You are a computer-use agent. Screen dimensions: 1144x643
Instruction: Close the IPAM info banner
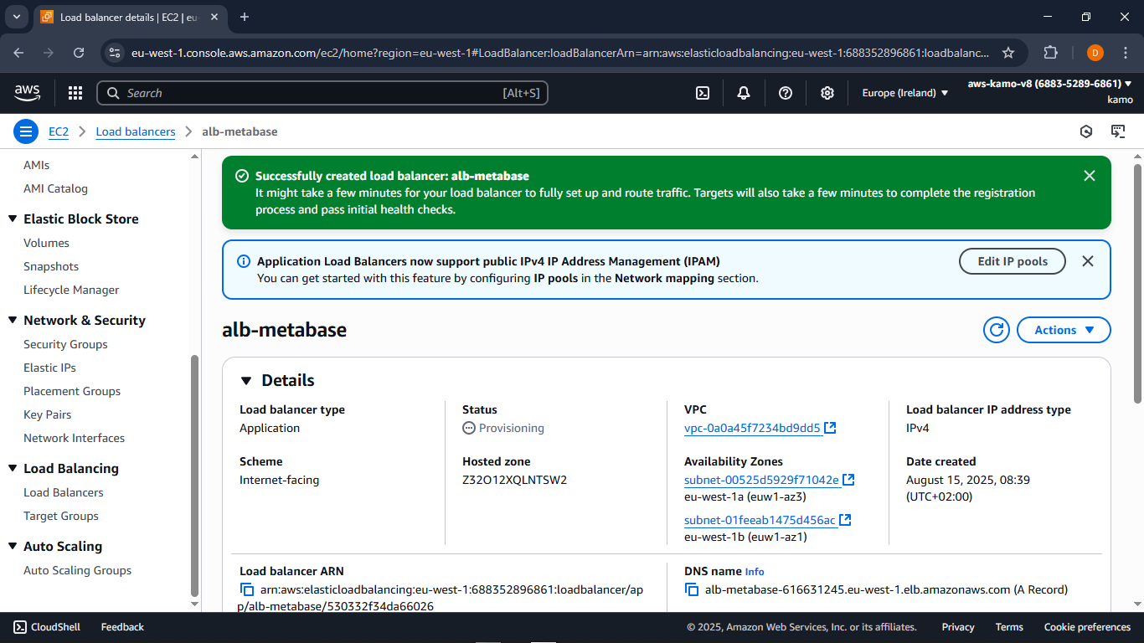pos(1087,261)
